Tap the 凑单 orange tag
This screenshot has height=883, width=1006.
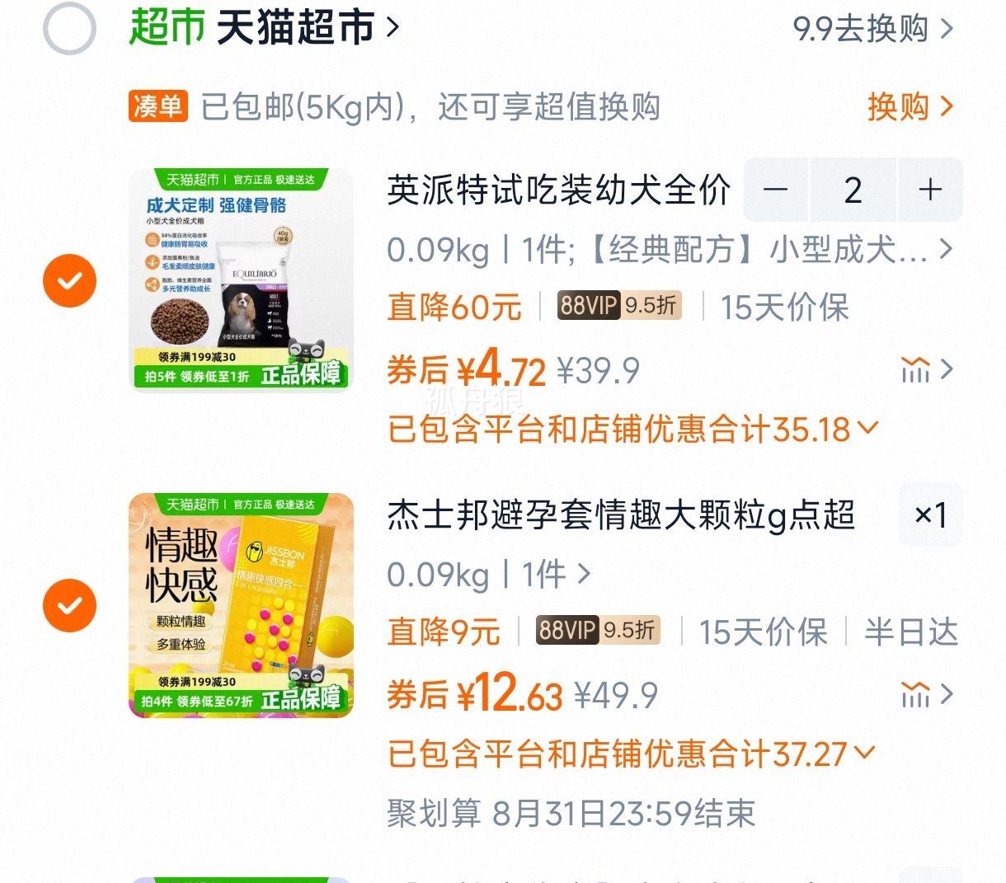pyautogui.click(x=158, y=106)
